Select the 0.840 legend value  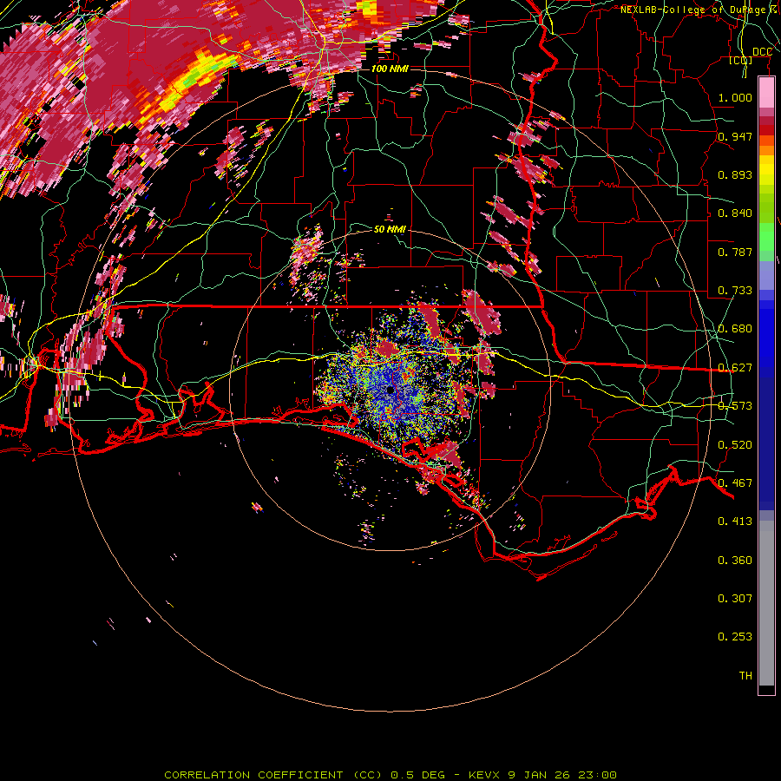735,213
